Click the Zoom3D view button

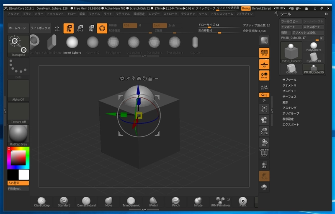[x=264, y=131]
